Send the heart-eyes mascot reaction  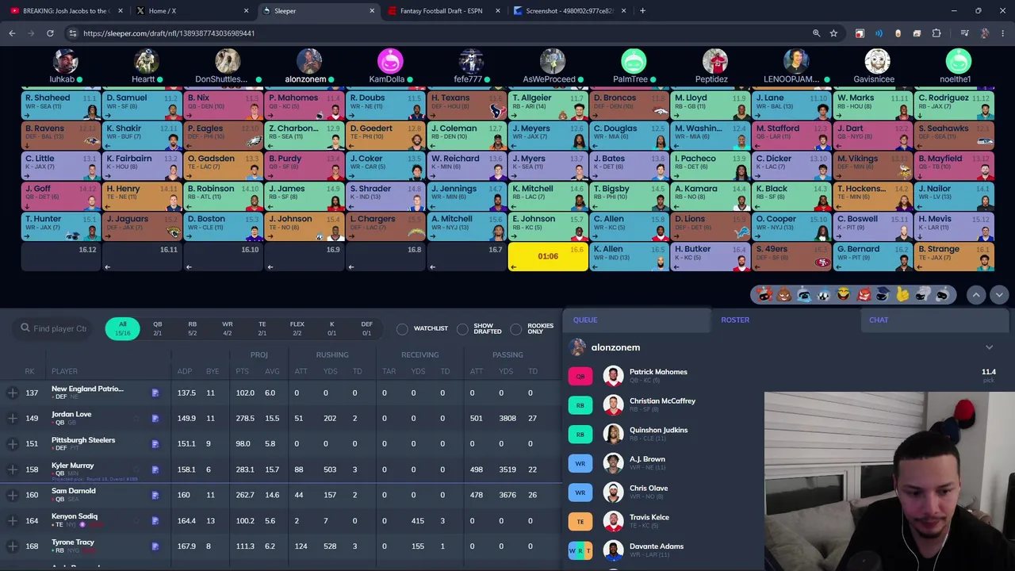764,295
